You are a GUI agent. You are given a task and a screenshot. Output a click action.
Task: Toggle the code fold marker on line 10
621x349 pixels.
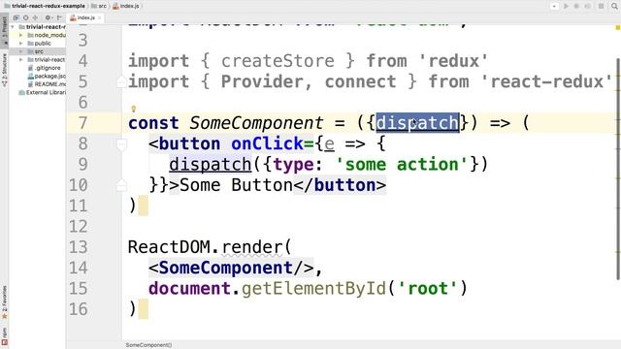[x=121, y=185]
